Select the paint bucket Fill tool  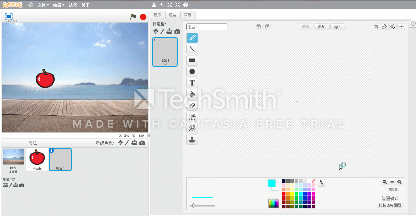click(x=192, y=94)
